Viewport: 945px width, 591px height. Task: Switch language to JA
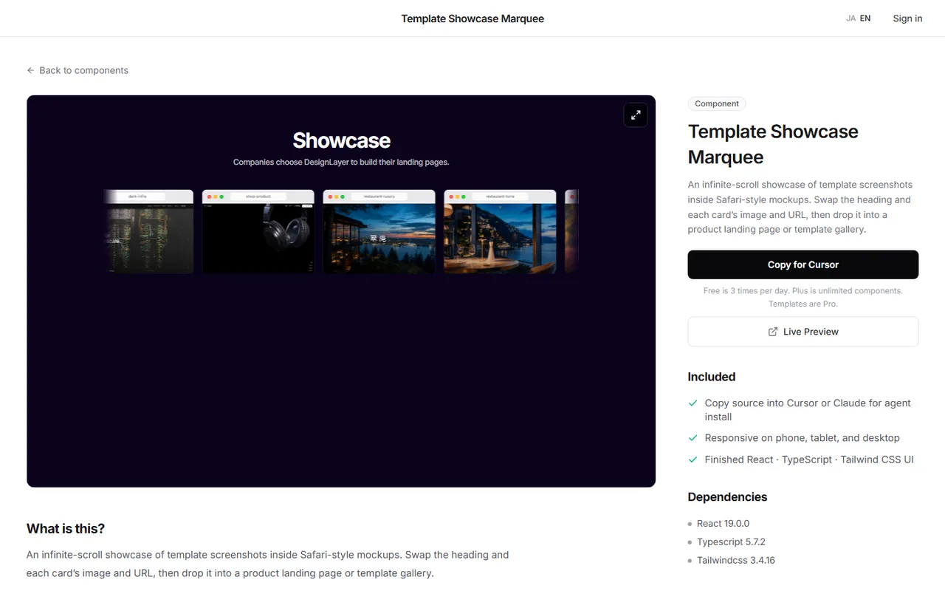(850, 18)
